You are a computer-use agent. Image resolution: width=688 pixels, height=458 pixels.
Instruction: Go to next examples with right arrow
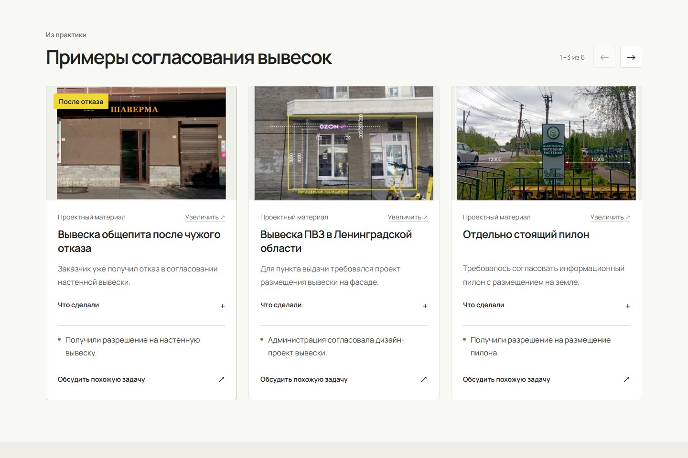(x=631, y=57)
